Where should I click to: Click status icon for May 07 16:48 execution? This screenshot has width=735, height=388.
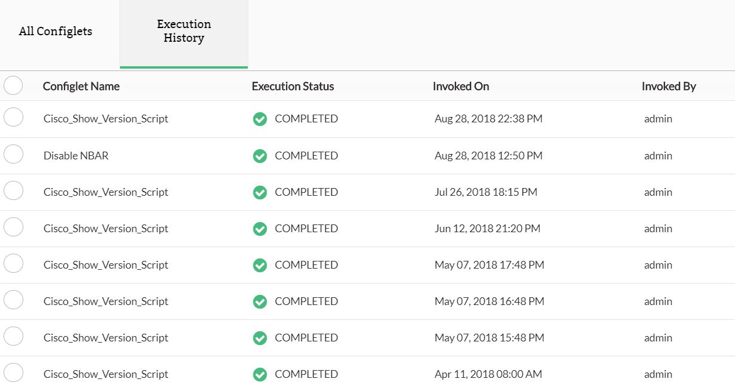pos(260,301)
